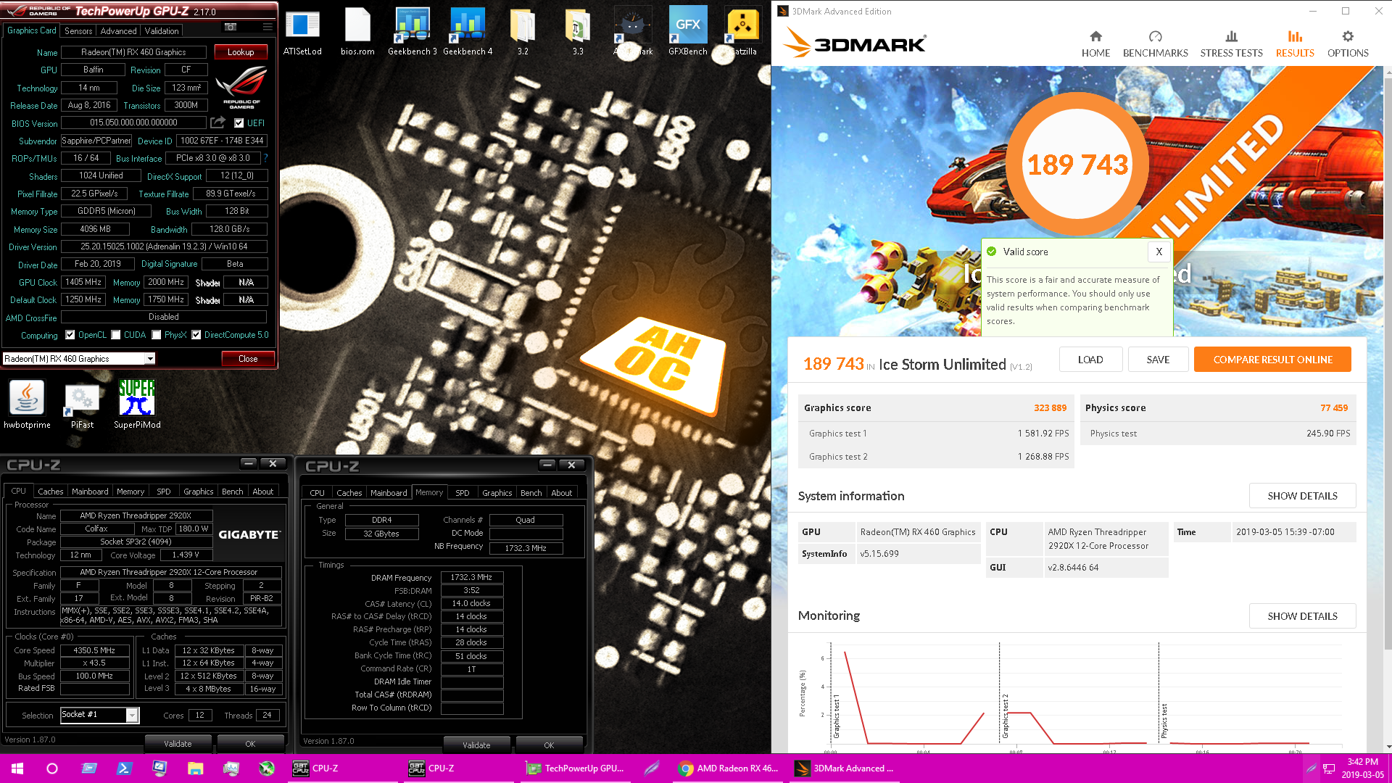The width and height of the screenshot is (1392, 783).
Task: Click the LOAD button in 3DMark
Action: click(1090, 360)
